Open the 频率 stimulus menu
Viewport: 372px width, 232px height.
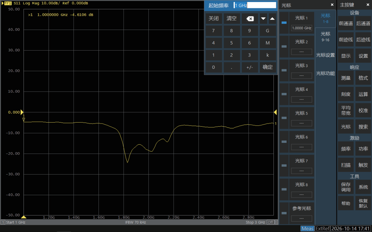(346, 149)
